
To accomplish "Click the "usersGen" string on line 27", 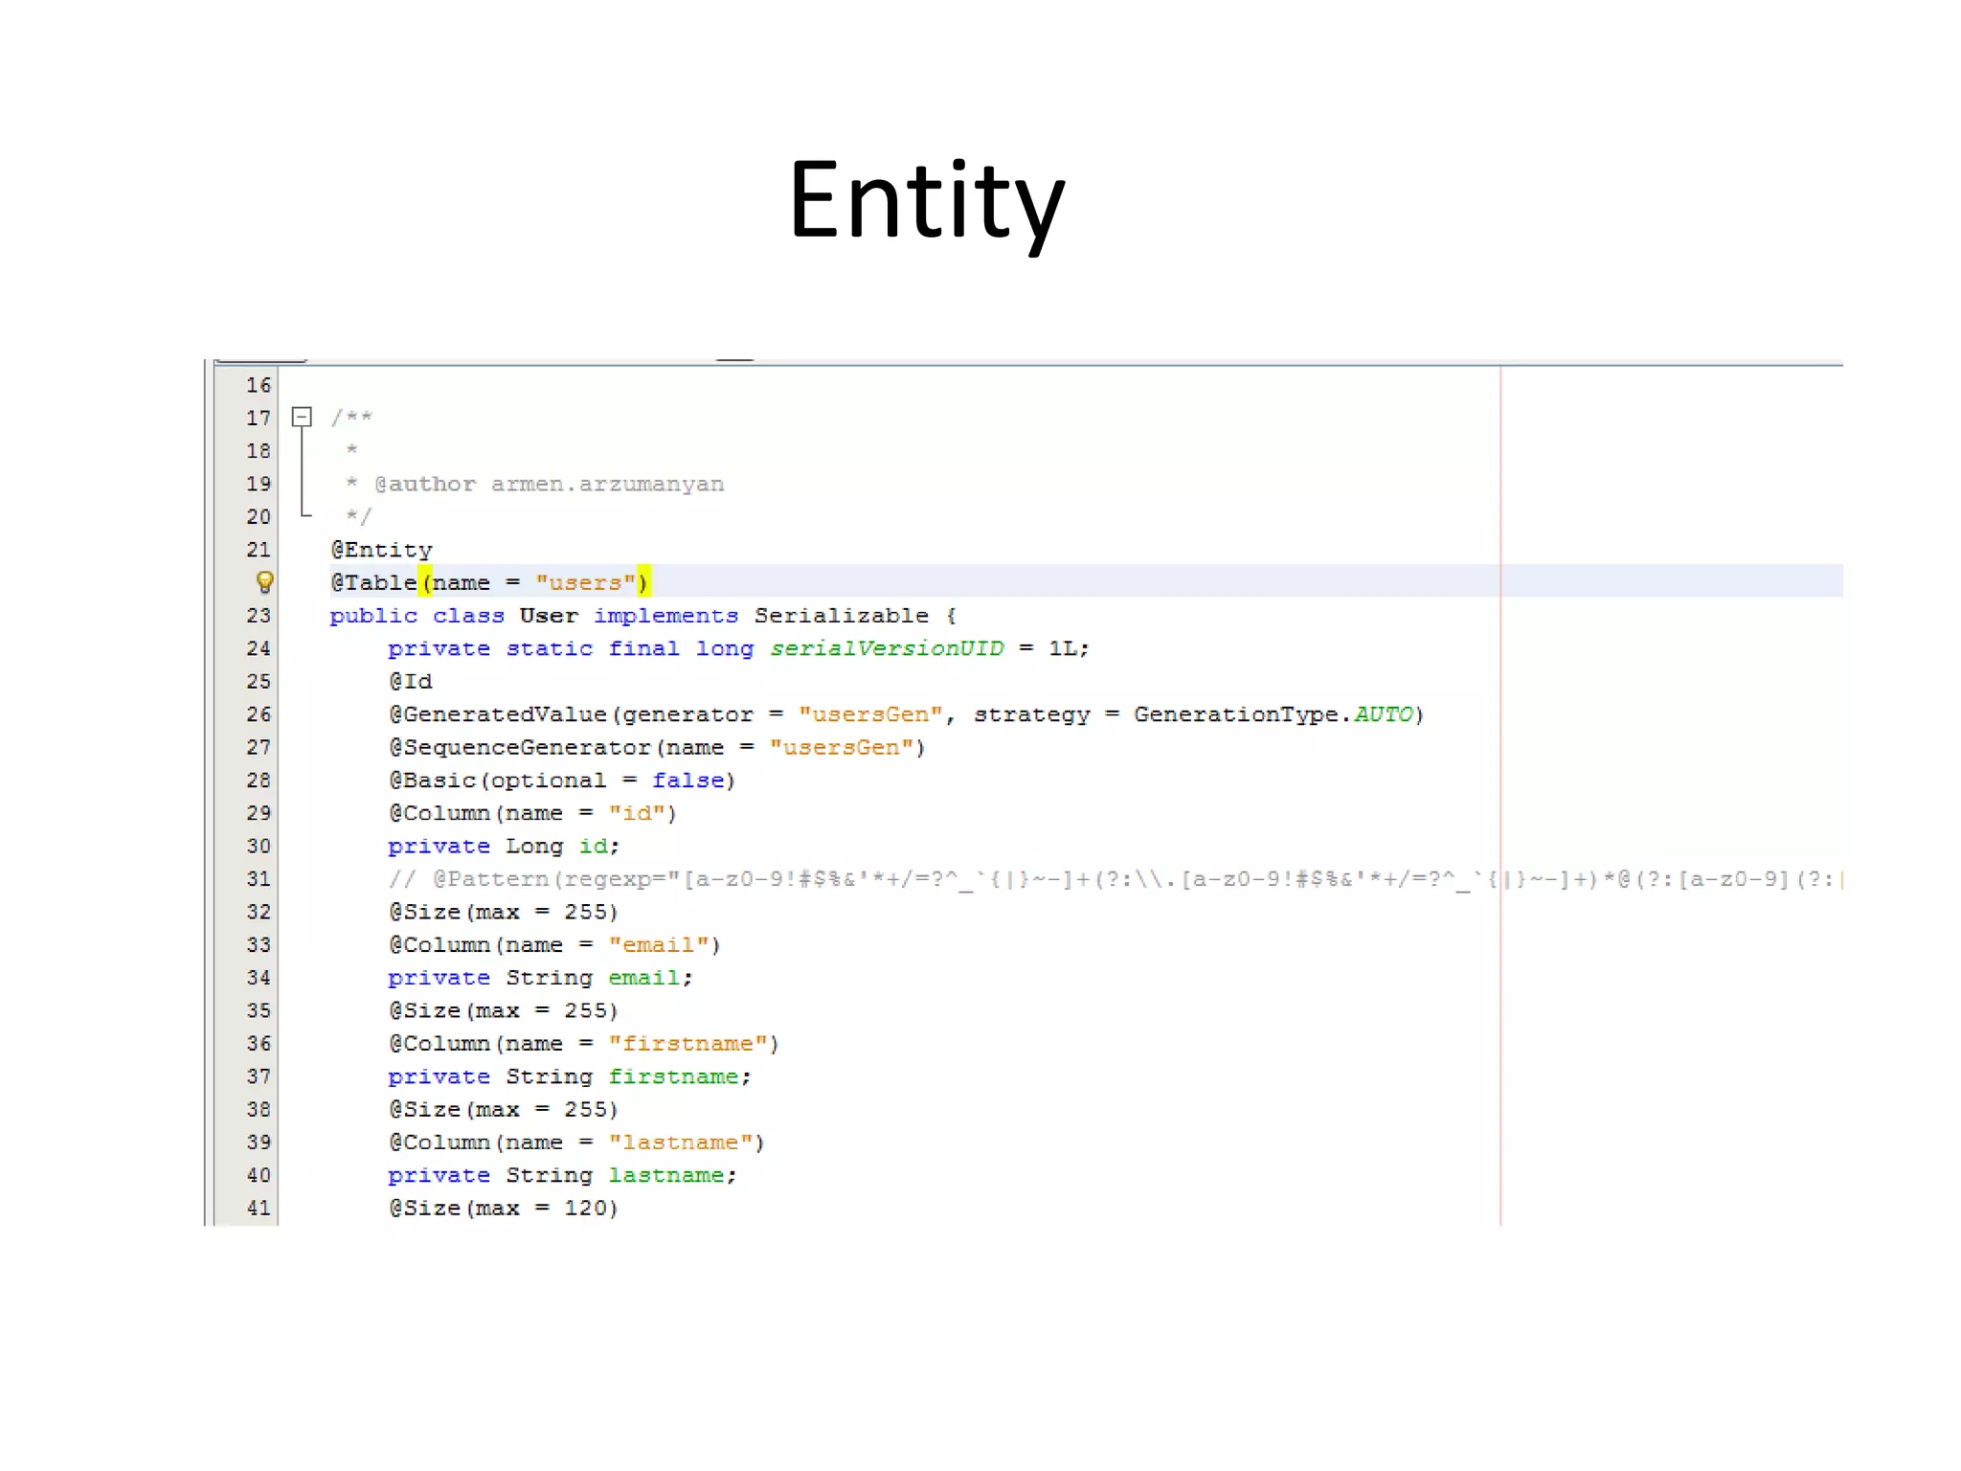I will pyautogui.click(x=842, y=747).
